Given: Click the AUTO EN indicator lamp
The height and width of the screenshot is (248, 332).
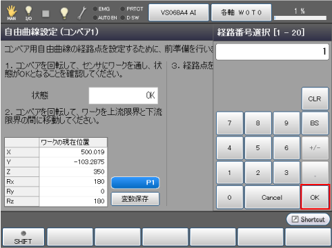Looking at the screenshot, I should [95, 17].
